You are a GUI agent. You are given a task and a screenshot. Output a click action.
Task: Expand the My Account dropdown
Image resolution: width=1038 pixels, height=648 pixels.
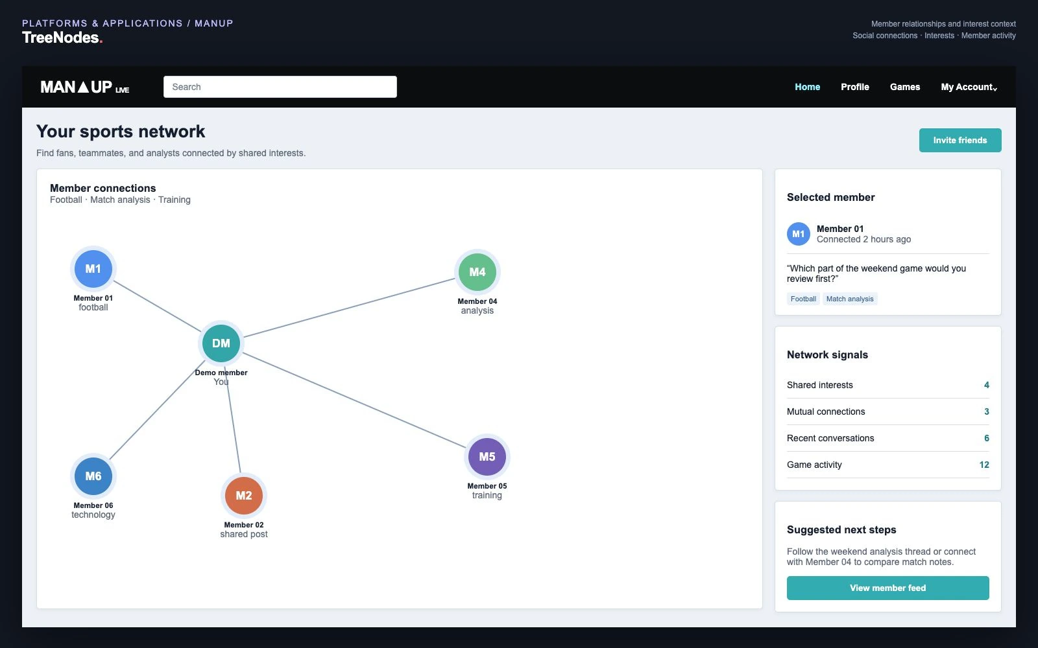point(969,87)
